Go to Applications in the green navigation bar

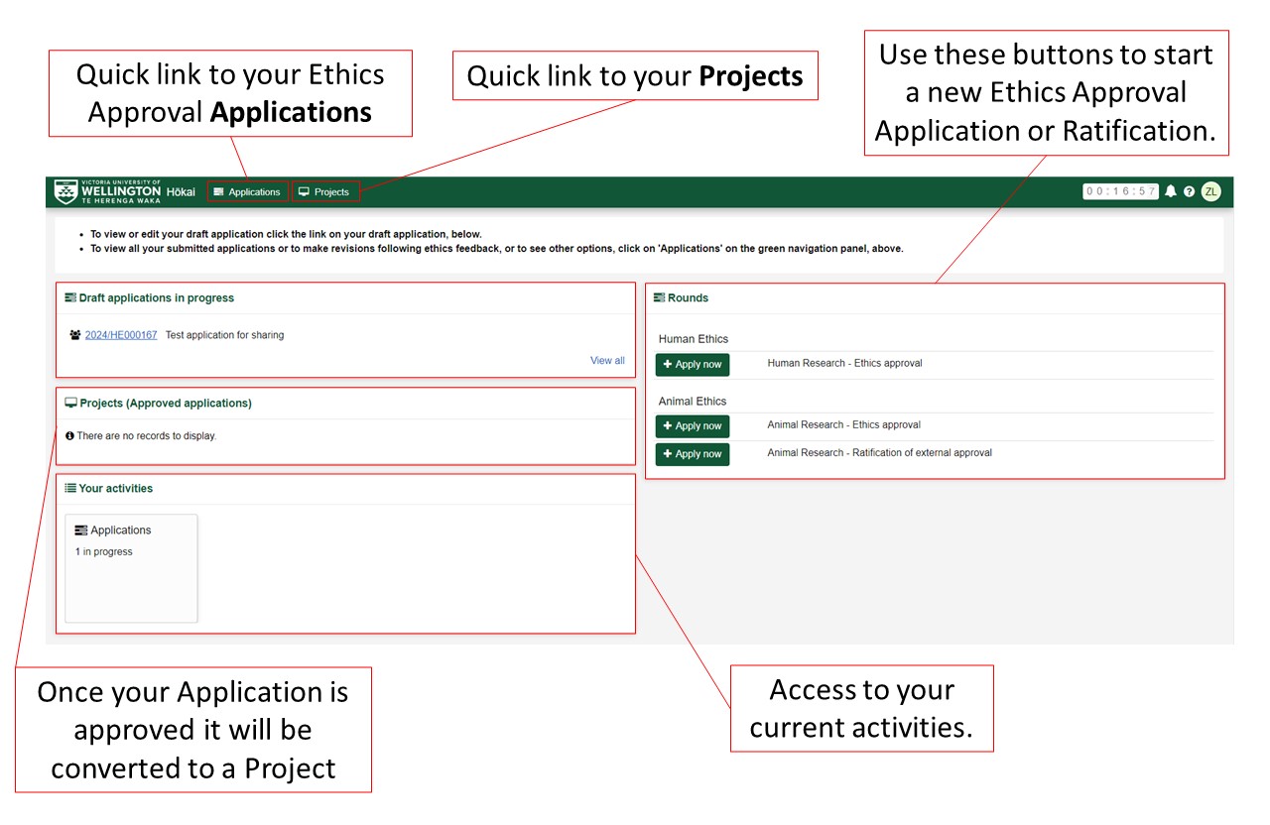pos(247,191)
